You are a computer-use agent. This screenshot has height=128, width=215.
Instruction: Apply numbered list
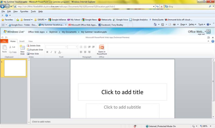(85, 47)
